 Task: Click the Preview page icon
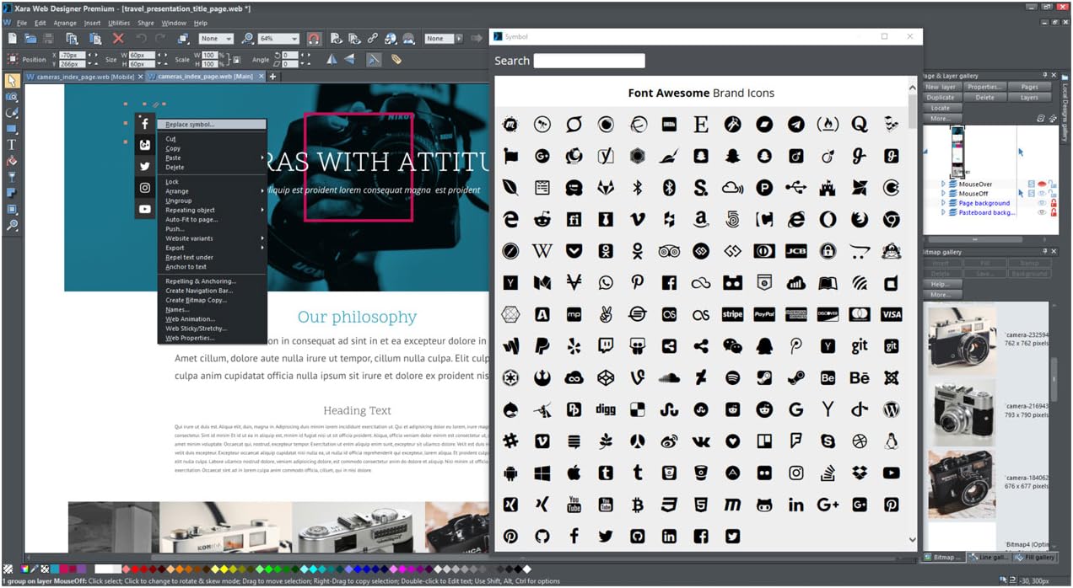point(336,39)
